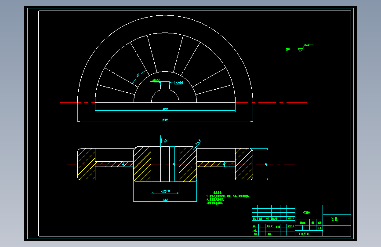
Task: Select the third technical requirement line
Action: coord(215,203)
